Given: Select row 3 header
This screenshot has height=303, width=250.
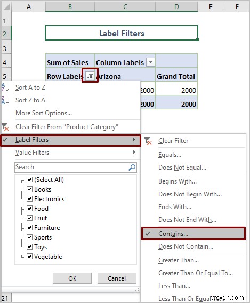Looking at the screenshot, I should pos(6,47).
